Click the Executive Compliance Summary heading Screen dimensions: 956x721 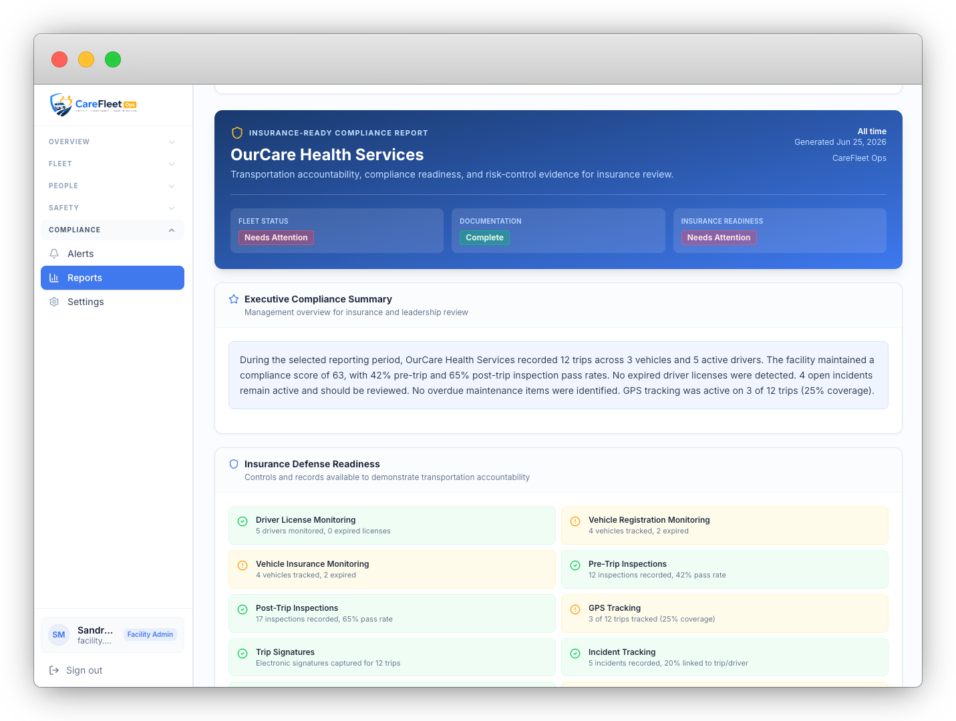(318, 299)
